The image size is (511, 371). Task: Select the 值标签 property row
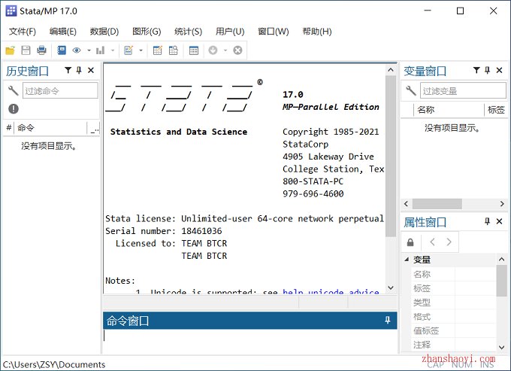454,331
